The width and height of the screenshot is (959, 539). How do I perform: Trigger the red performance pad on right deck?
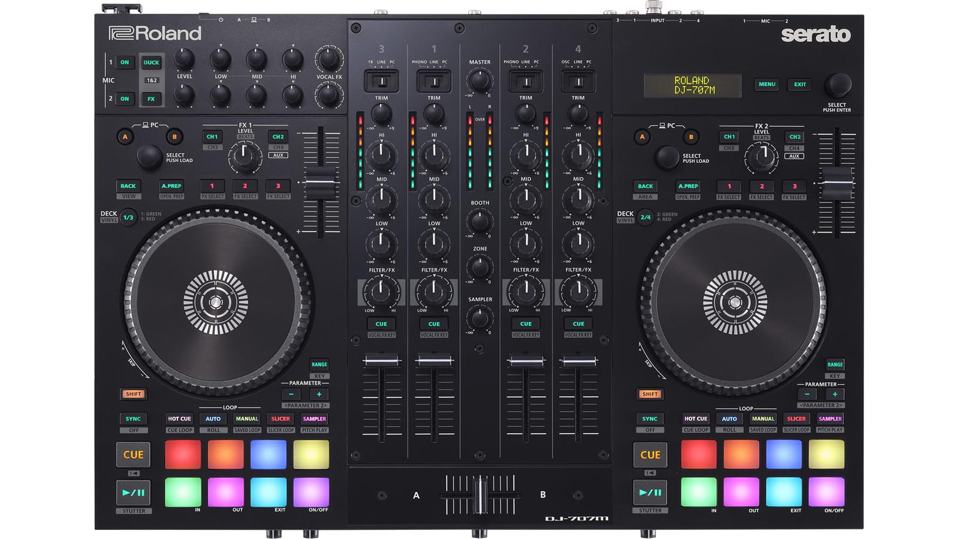coord(699,455)
